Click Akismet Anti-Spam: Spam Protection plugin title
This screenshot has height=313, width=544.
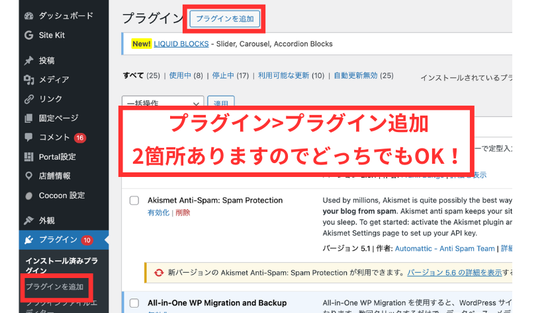pyautogui.click(x=215, y=201)
